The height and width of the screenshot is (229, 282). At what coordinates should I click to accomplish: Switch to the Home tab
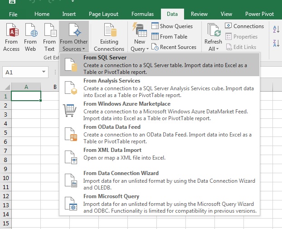pos(42,14)
